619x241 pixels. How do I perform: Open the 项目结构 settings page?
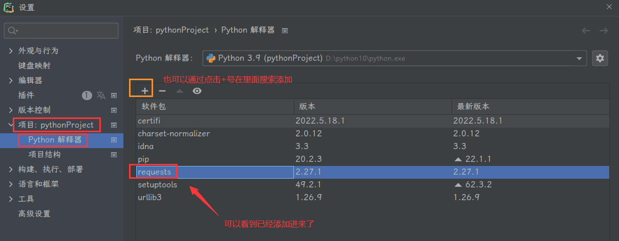(45, 155)
